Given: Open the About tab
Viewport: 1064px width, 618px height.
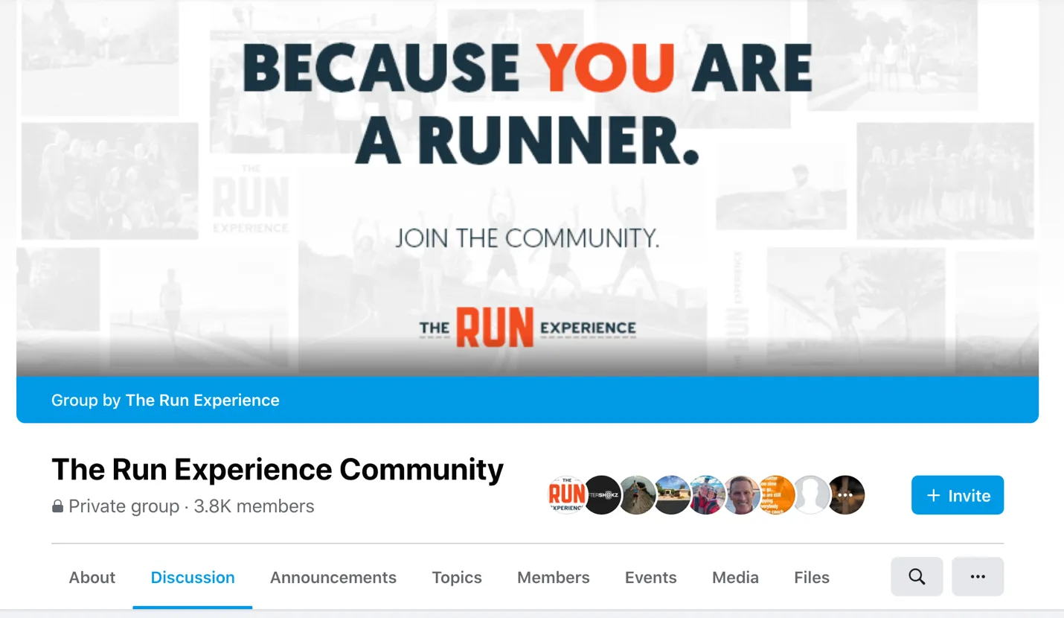Looking at the screenshot, I should [92, 577].
